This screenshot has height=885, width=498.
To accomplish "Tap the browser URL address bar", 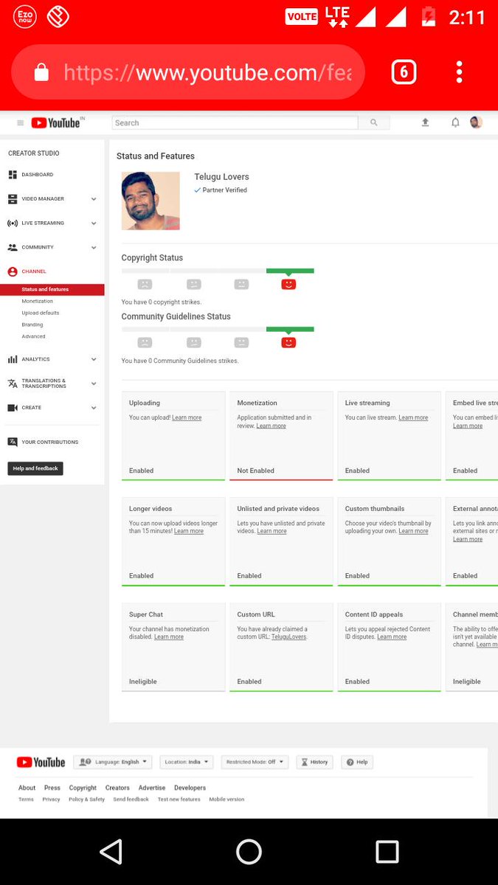I will tap(188, 72).
